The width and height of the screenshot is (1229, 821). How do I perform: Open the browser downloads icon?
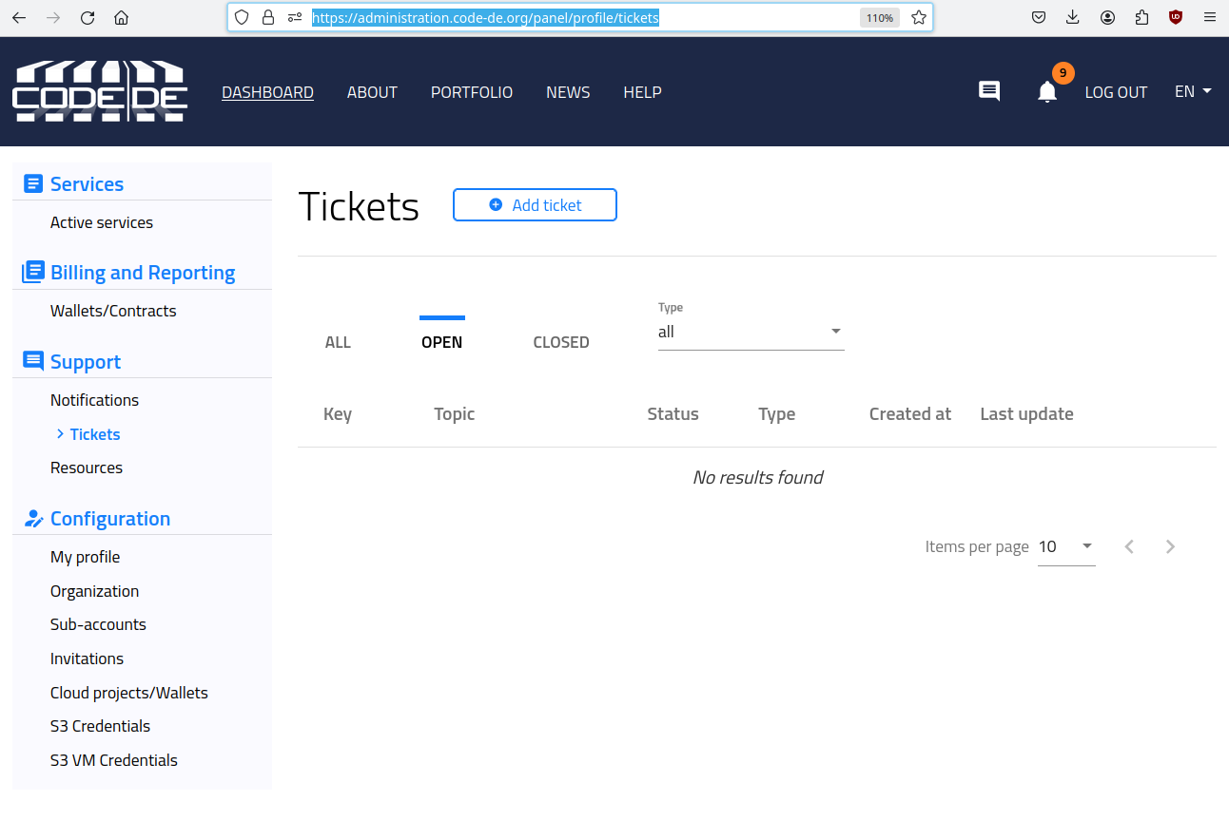1073,17
